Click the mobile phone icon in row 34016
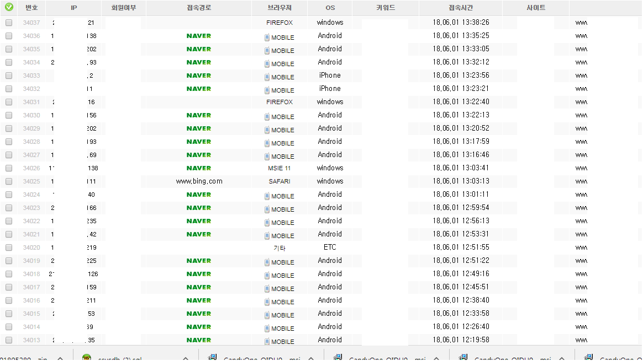The image size is (643, 361). [267, 302]
